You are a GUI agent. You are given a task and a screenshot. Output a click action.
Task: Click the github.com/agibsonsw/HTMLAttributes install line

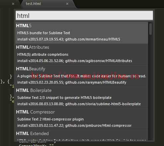75,61
